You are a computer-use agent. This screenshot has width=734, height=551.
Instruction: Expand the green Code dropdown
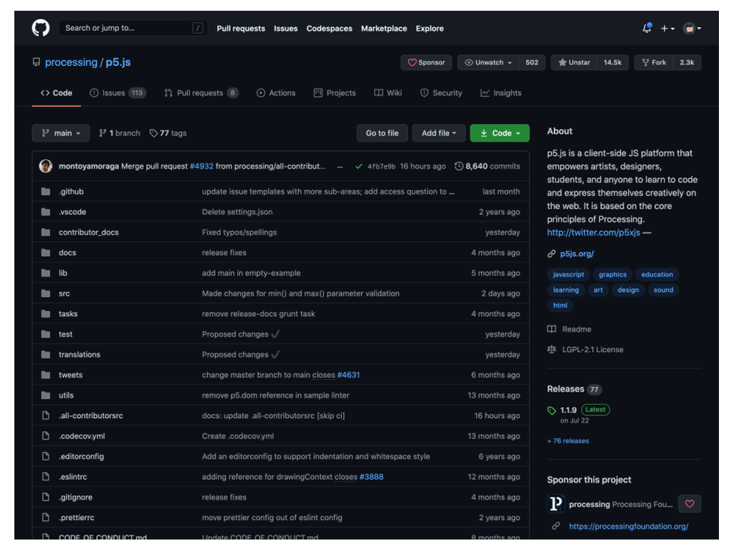pyautogui.click(x=499, y=133)
